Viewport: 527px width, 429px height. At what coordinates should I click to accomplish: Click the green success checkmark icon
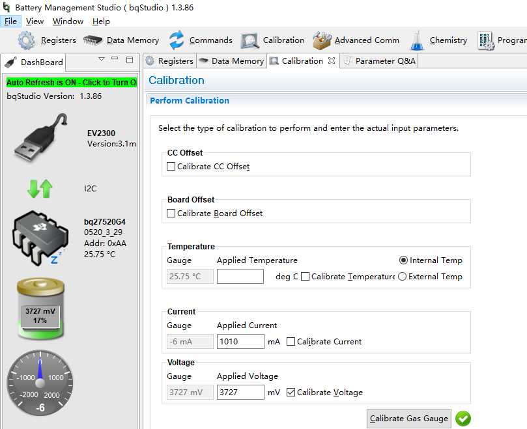coord(463,419)
